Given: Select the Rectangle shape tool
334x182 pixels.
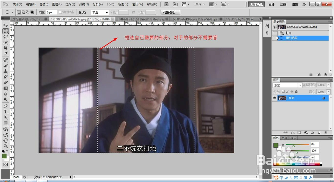Looking at the screenshot, I should coord(6,123).
